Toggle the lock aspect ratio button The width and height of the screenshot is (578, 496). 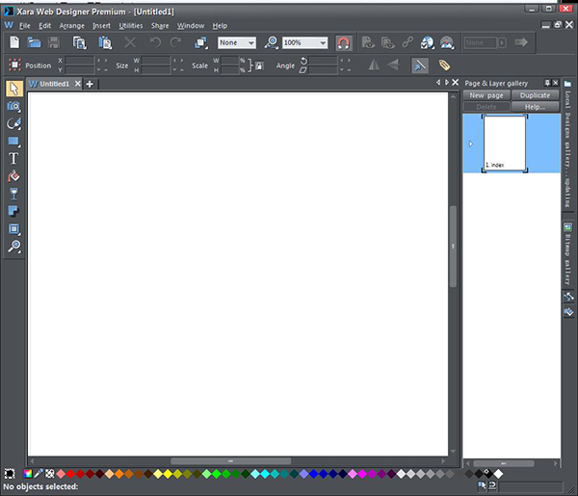pyautogui.click(x=258, y=65)
